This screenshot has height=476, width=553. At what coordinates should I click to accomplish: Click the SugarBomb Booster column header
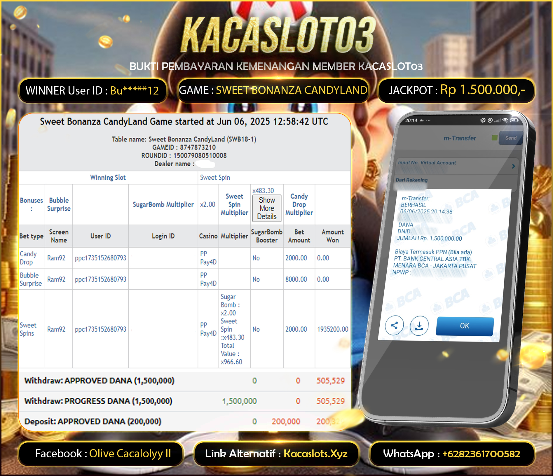click(267, 236)
